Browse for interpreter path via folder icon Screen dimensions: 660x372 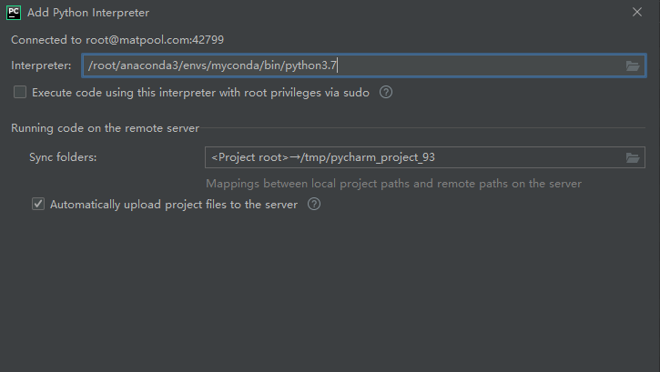(632, 65)
